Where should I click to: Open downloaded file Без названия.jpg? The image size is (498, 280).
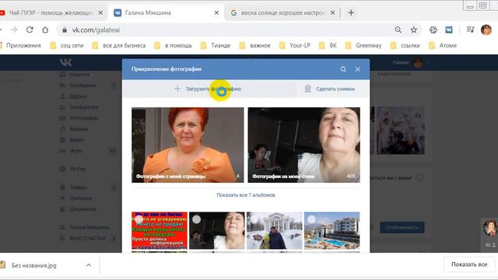(33, 265)
